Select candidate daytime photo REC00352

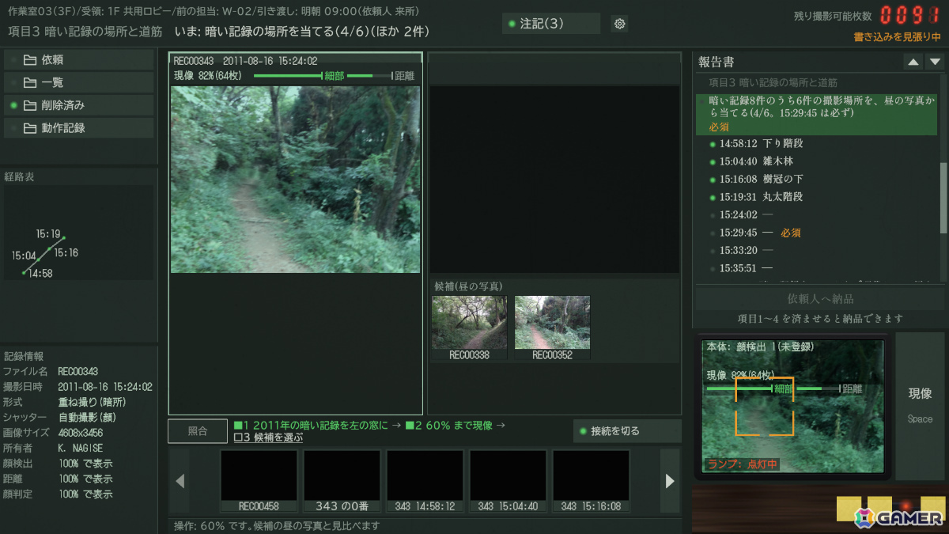pos(552,328)
